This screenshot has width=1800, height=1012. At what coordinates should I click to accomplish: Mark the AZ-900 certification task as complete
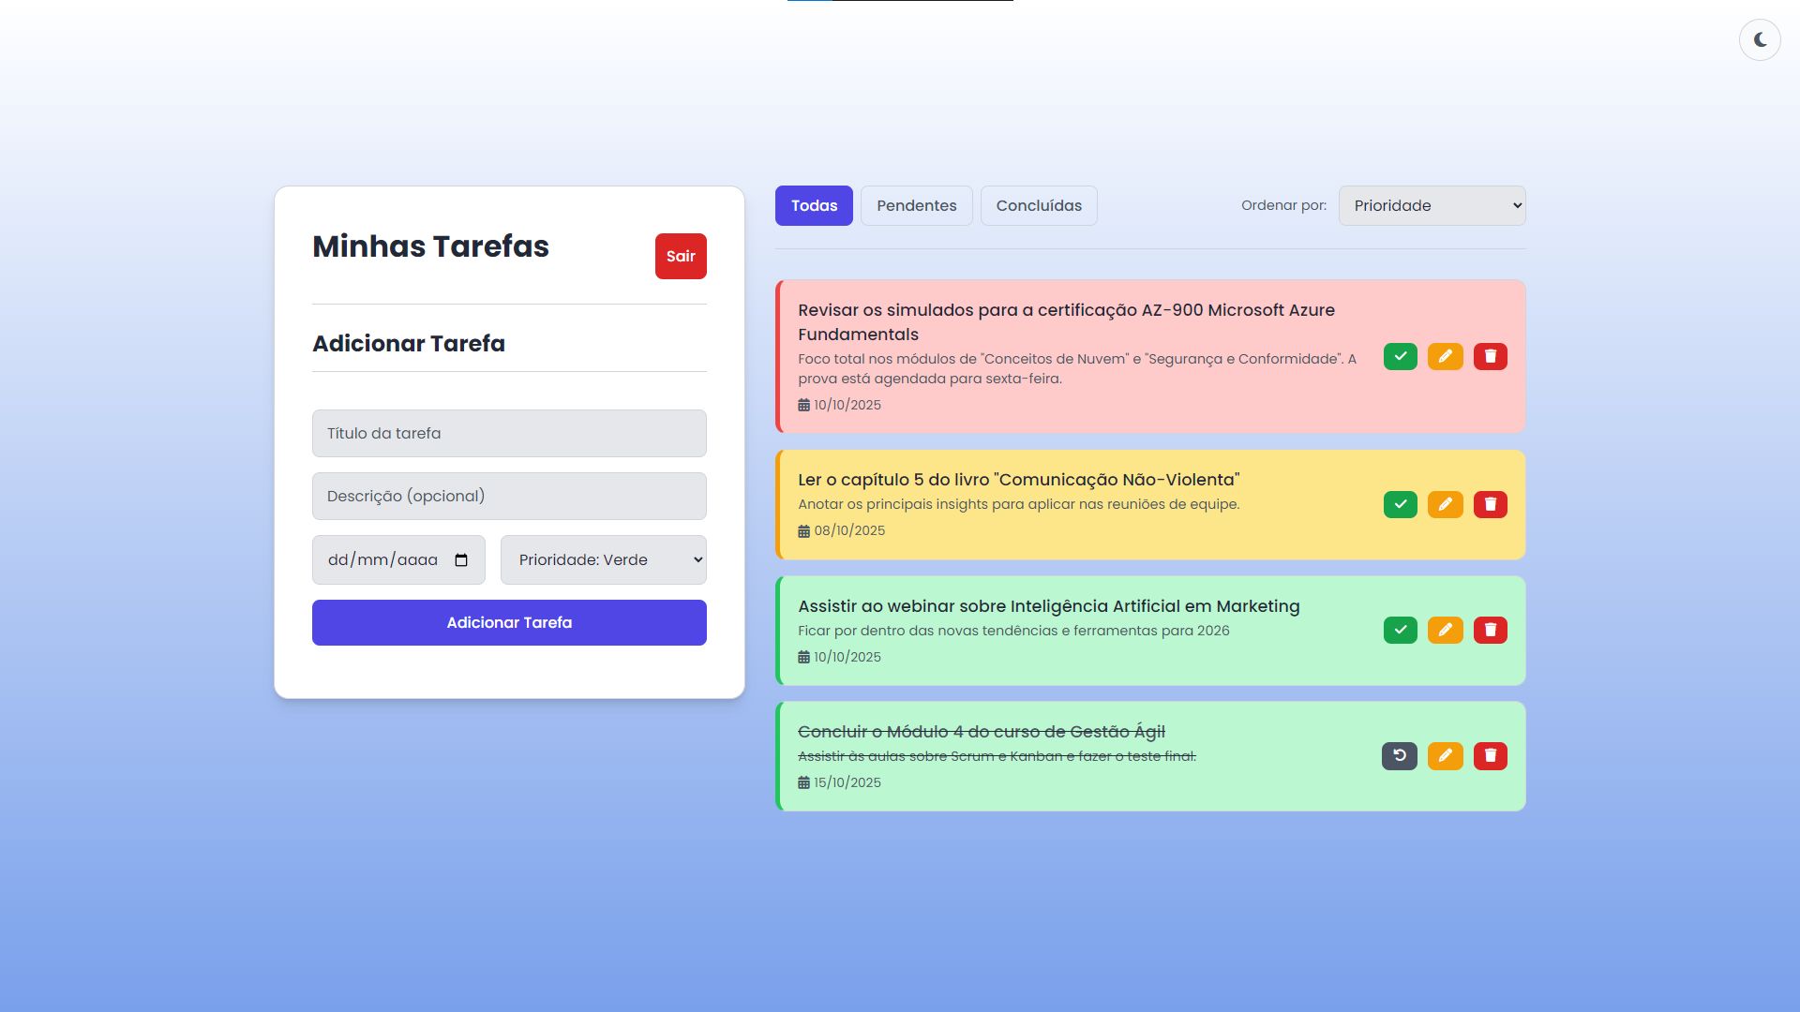pyautogui.click(x=1400, y=356)
